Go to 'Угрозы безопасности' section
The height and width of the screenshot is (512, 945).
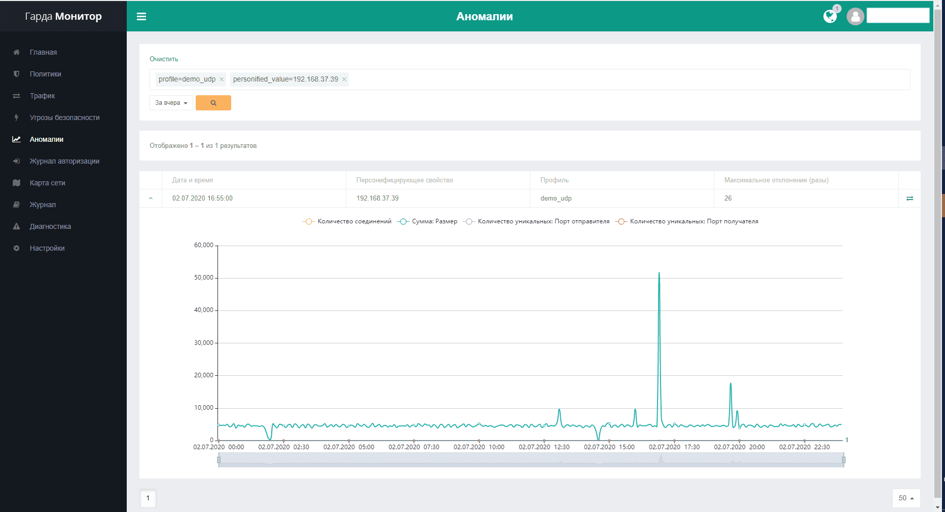(x=64, y=117)
